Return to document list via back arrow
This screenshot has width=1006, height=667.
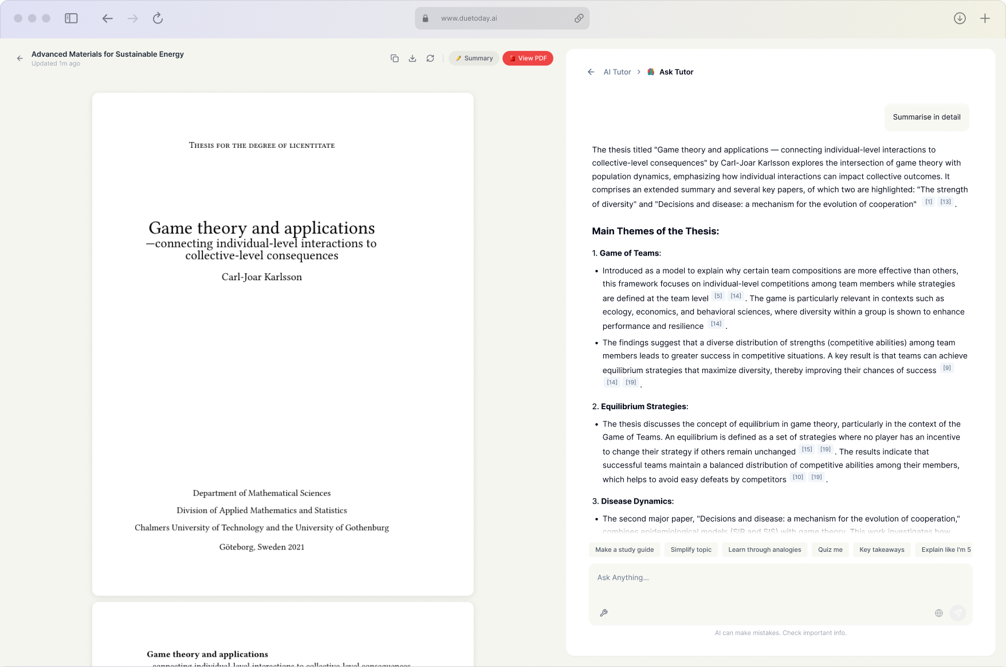[x=19, y=58]
